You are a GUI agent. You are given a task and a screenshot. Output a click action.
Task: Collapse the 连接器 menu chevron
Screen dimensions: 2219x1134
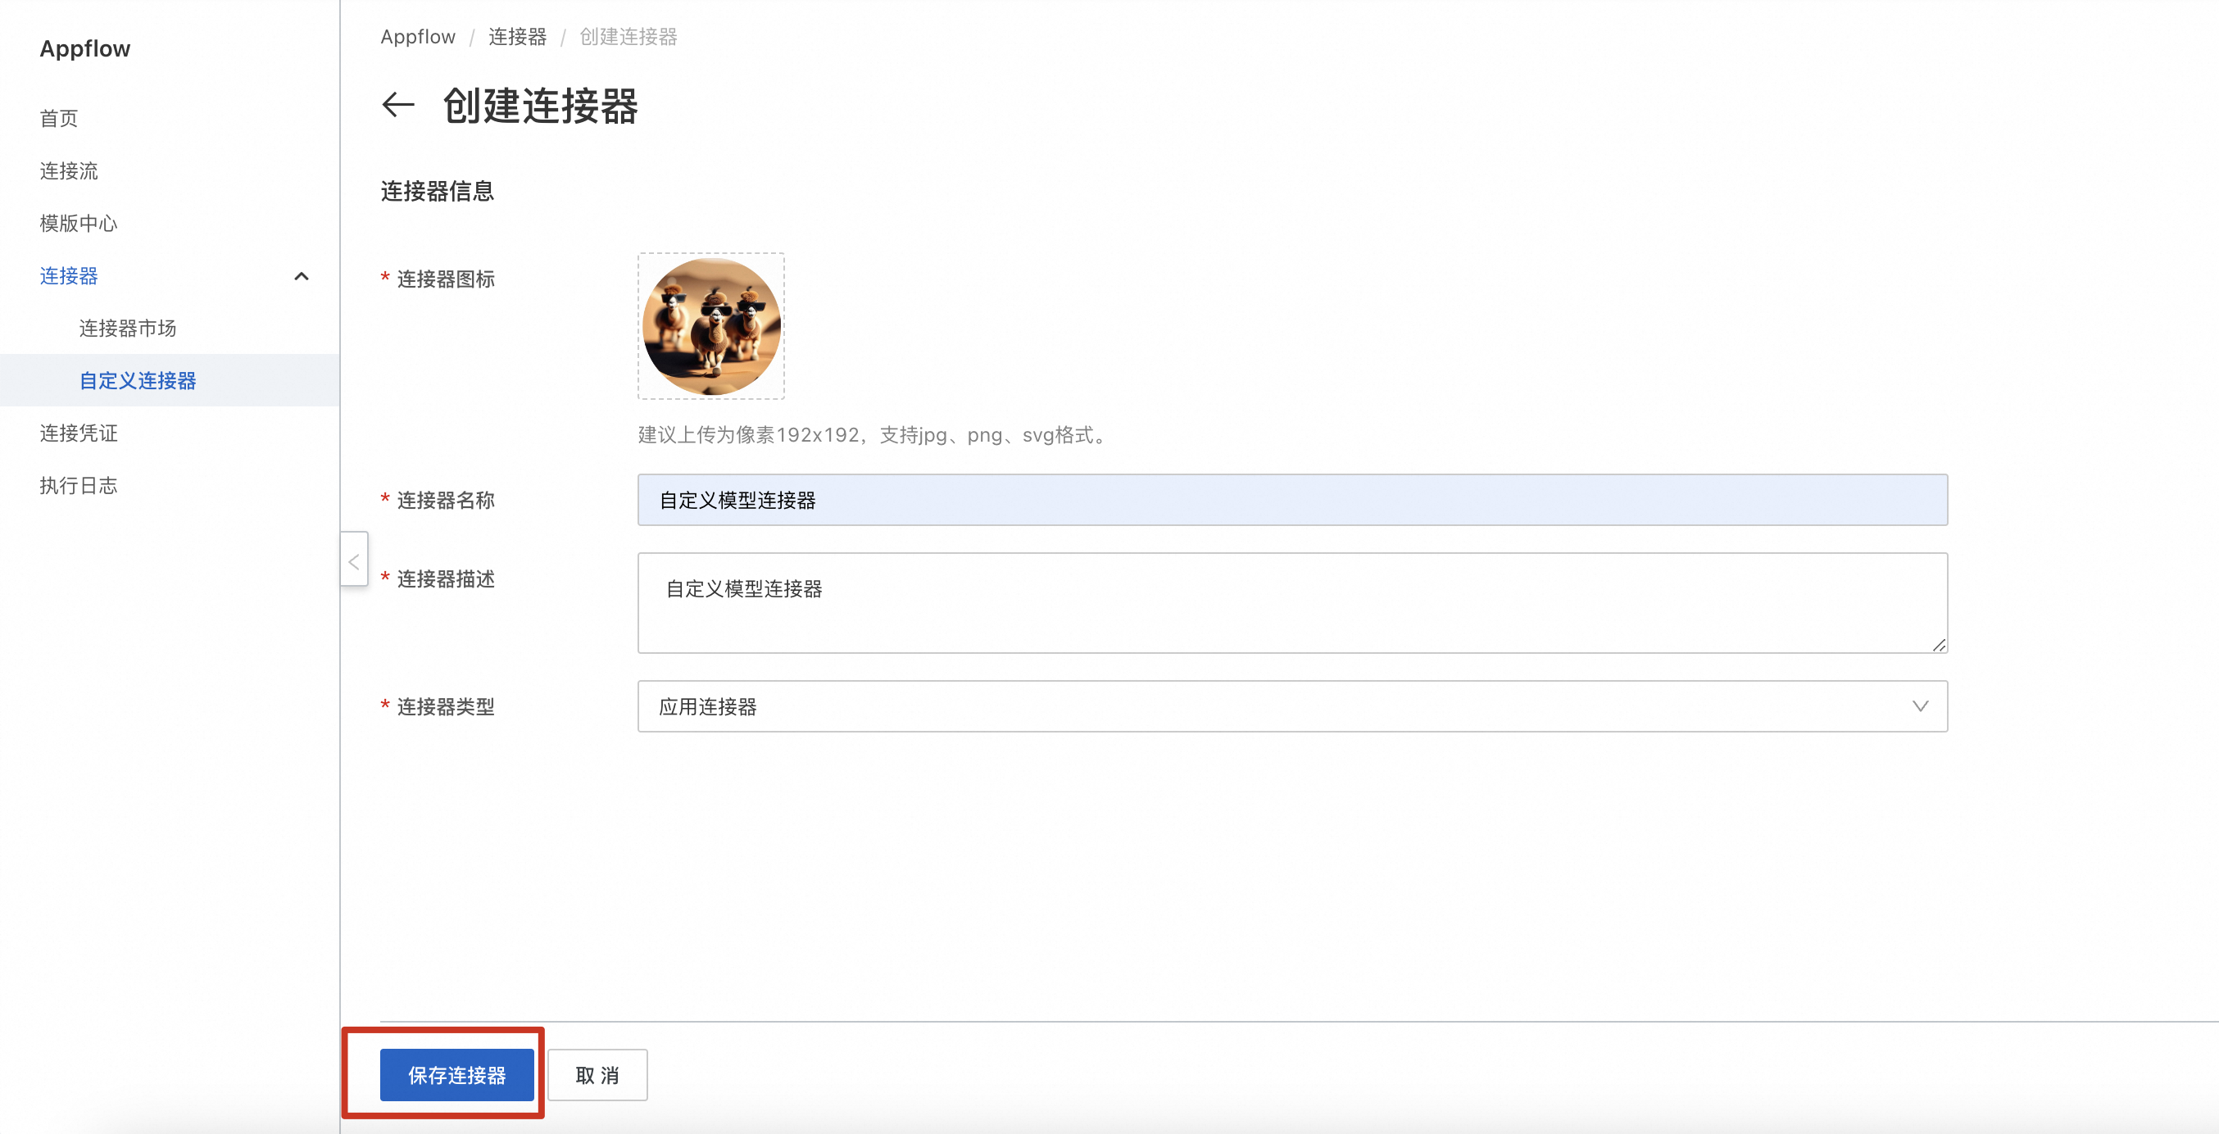[x=301, y=276]
